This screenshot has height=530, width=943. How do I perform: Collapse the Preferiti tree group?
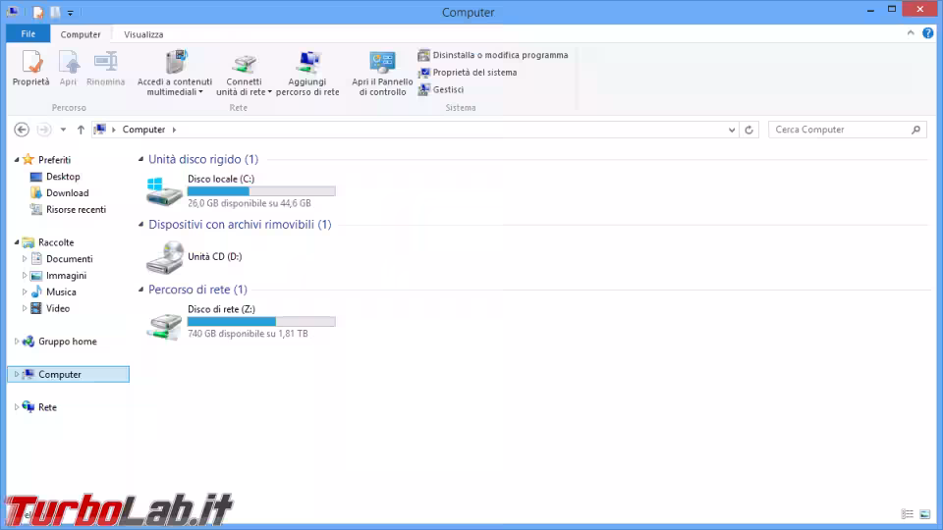click(x=17, y=160)
